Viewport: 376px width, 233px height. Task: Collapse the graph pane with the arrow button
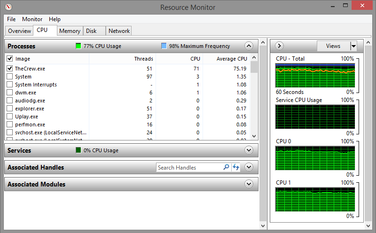click(279, 46)
